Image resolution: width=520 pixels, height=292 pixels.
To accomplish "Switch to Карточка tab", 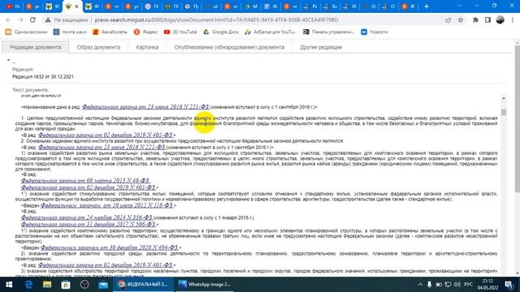I will [147, 47].
